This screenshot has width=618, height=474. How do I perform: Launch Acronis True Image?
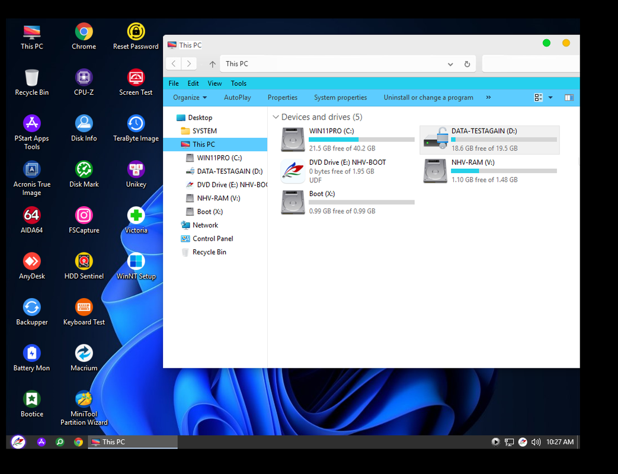tap(31, 178)
